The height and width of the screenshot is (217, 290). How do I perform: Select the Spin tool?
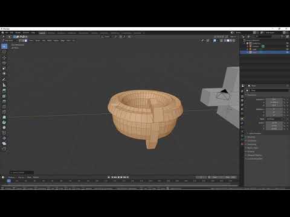point(4,122)
